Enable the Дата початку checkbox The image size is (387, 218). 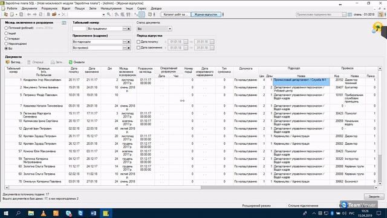[138, 42]
